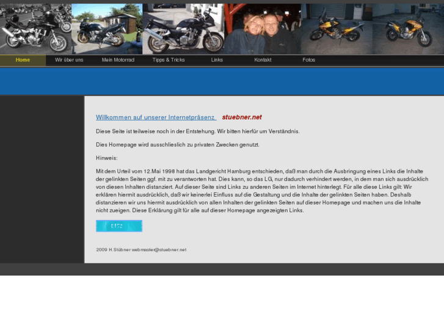Image resolution: width=444 pixels, height=333 pixels.
Task: Click the Hinweis: paragraph heading
Action: (x=107, y=158)
